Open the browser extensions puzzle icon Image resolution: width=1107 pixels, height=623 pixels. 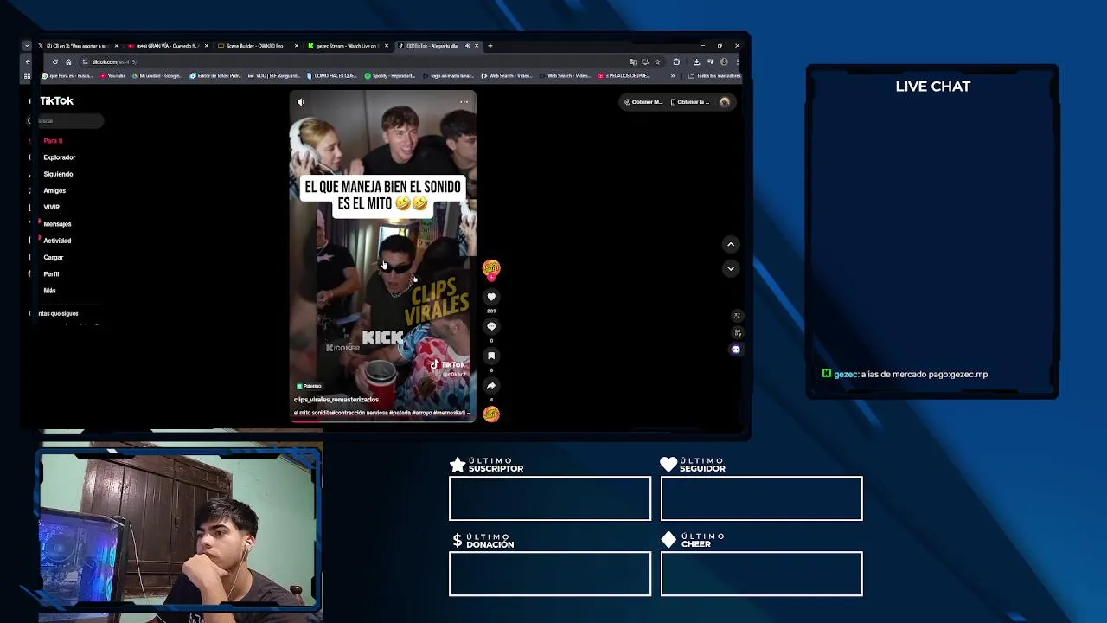pos(676,62)
